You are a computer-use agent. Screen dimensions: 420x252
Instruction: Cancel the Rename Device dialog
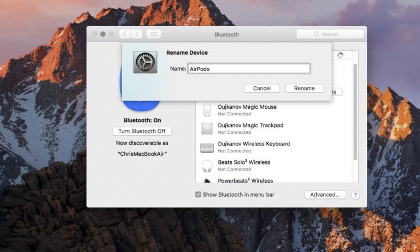coord(262,89)
